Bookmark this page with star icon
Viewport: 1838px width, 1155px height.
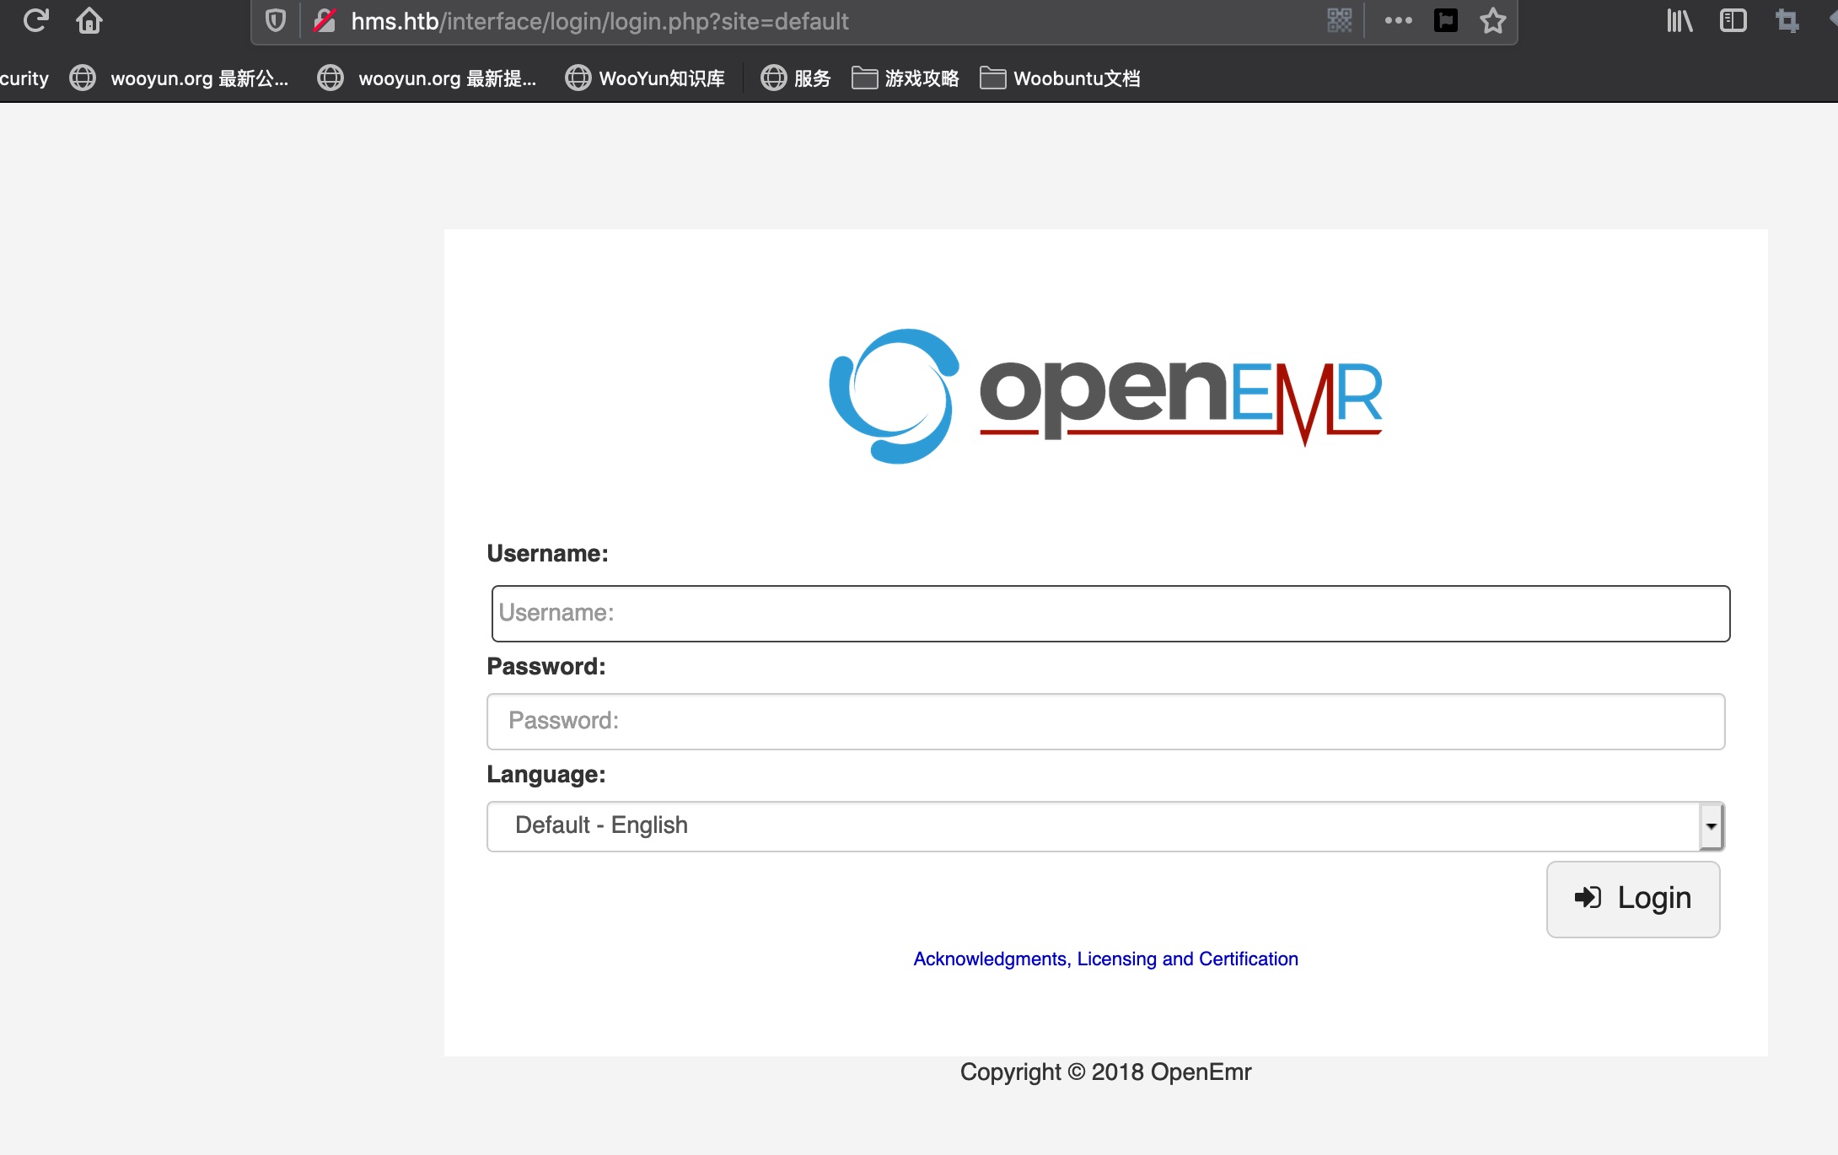[x=1492, y=20]
